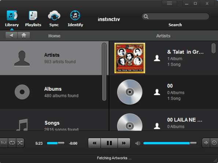Rewind to the previous track
The width and height of the screenshot is (218, 163).
coord(95,143)
